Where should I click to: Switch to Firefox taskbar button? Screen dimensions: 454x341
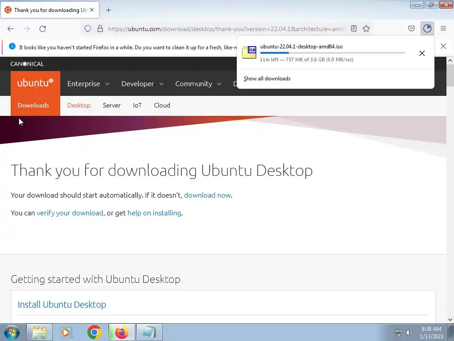tap(121, 332)
